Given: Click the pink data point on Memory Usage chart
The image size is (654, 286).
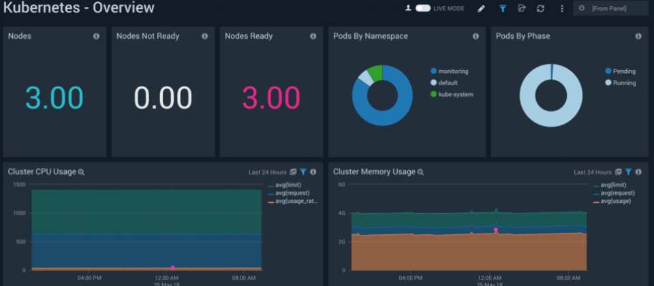Looking at the screenshot, I should coord(496,229).
